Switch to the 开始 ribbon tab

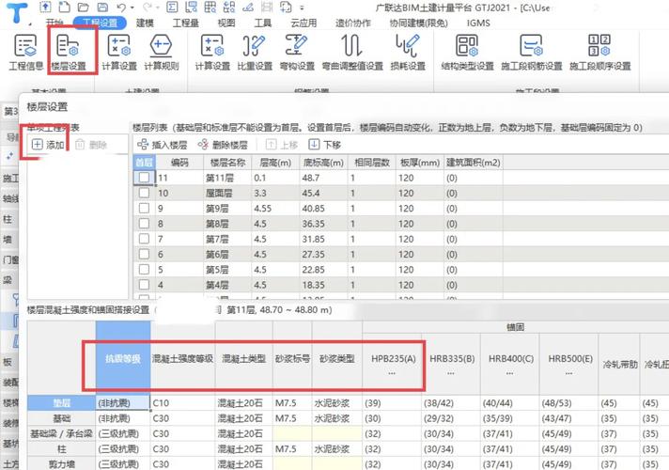point(54,23)
